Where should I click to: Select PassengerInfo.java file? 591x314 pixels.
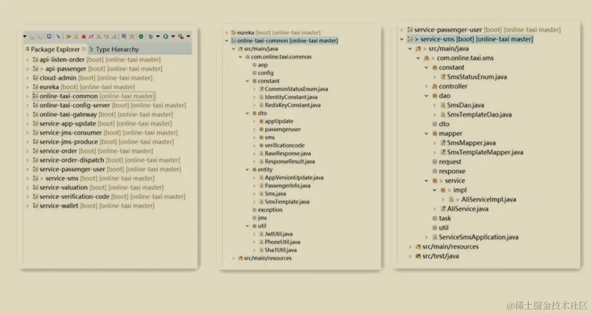pos(287,186)
